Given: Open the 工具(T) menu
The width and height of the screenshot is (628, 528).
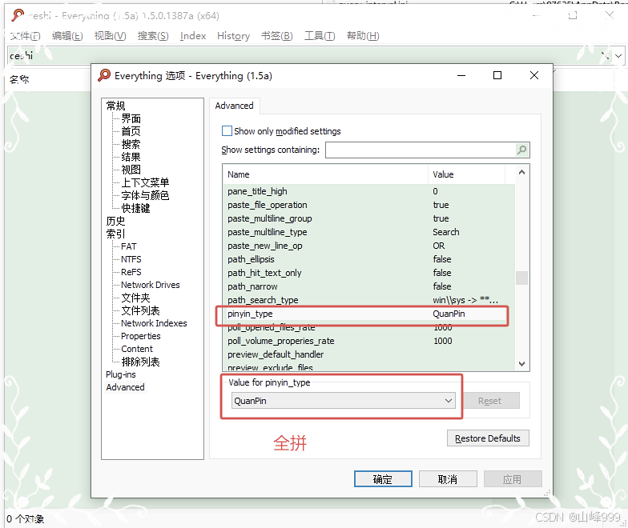Looking at the screenshot, I should click(x=319, y=36).
